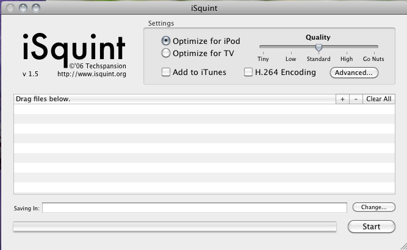The height and width of the screenshot is (250, 407).
Task: Click the v 1.5 version label
Action: click(31, 74)
